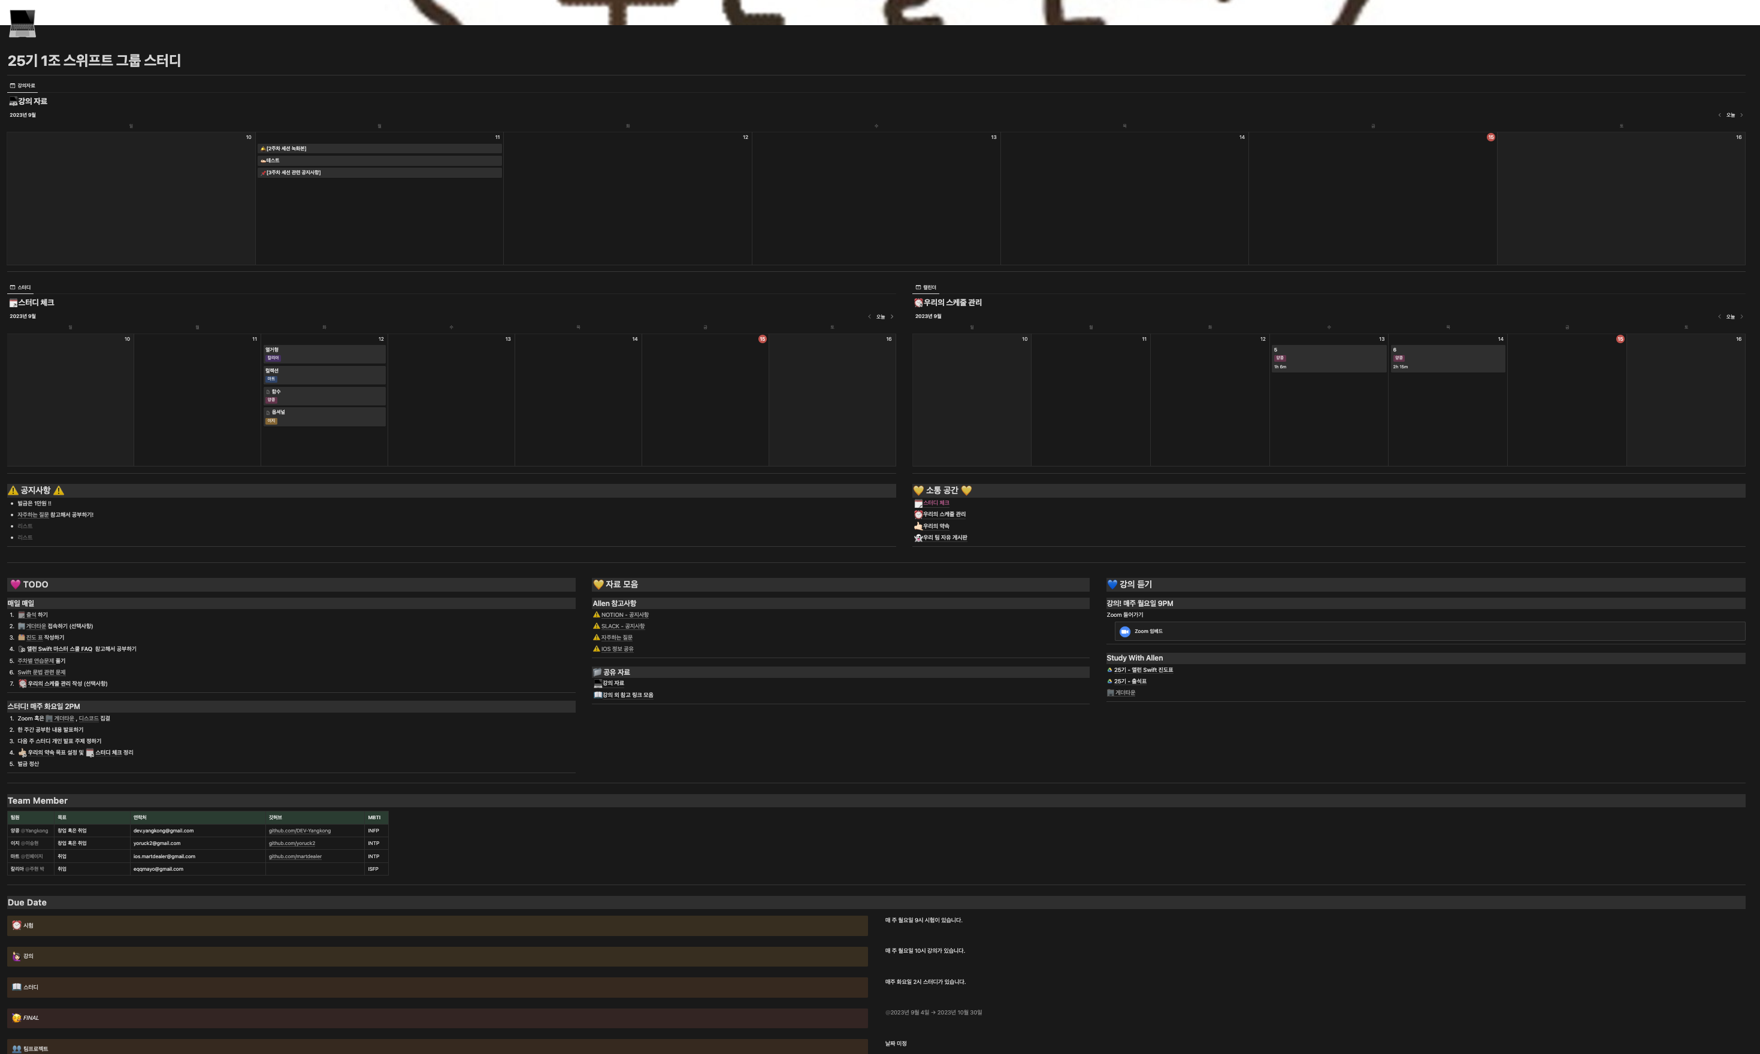
Task: Go to next month in 강의 자료 calendar
Action: tap(1741, 115)
